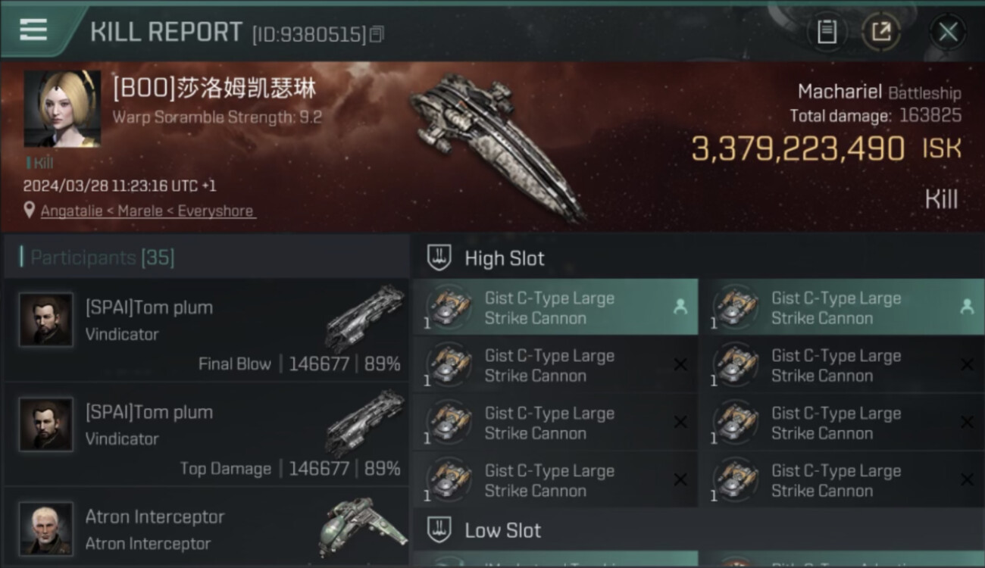Click the victim's blonde character portrait
Viewport: 985px width, 568px height.
tap(62, 109)
